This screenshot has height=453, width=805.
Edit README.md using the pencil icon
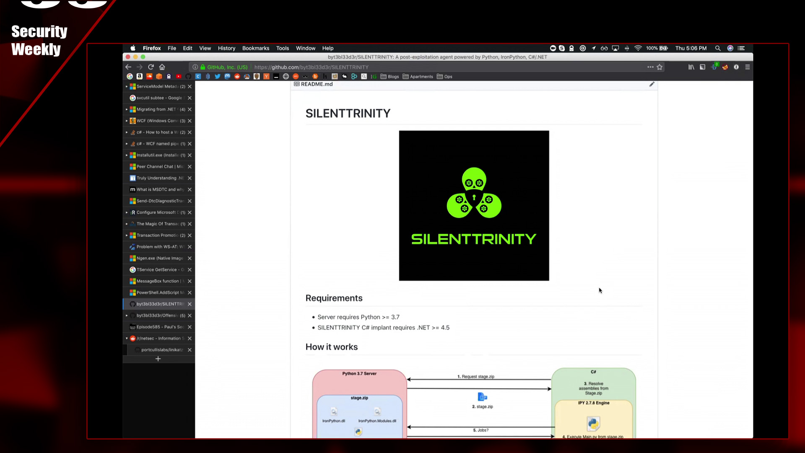click(652, 84)
